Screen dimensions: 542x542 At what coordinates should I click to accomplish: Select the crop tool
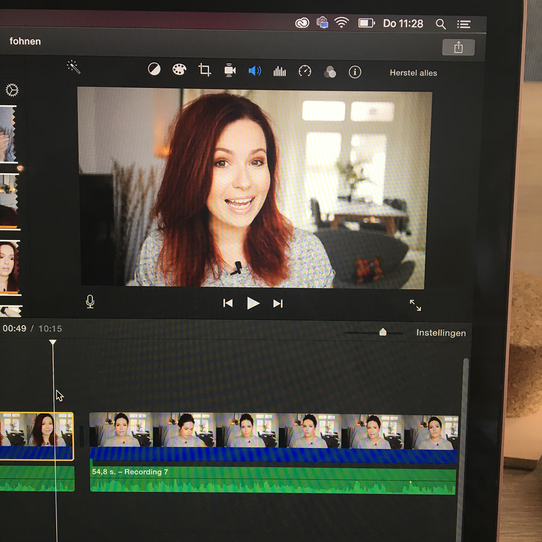click(x=205, y=70)
